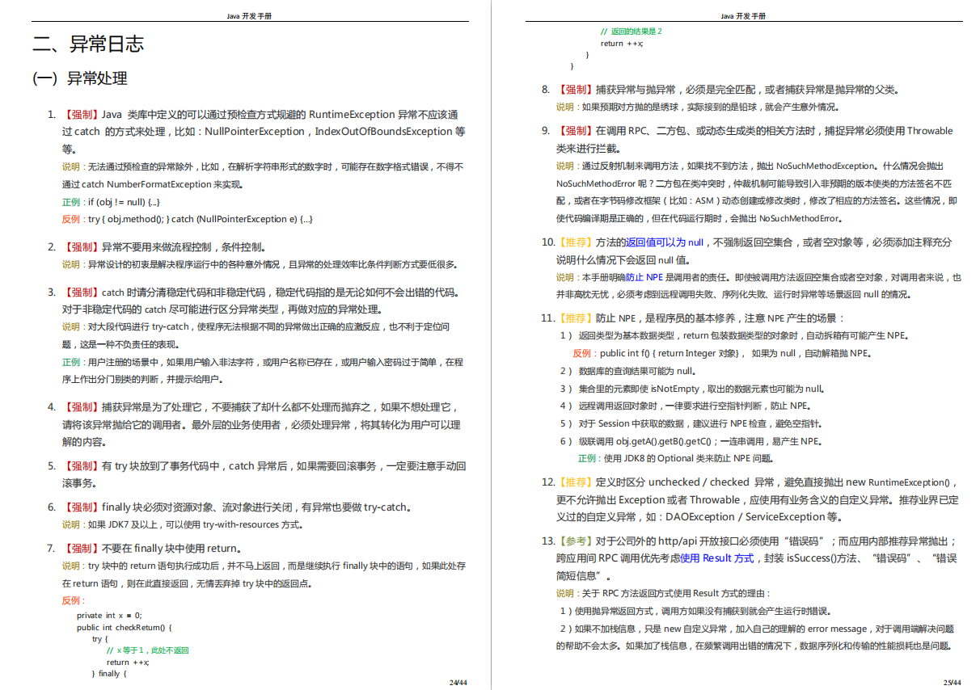Click item 10's orange 【推荐】 tag

tap(575, 242)
